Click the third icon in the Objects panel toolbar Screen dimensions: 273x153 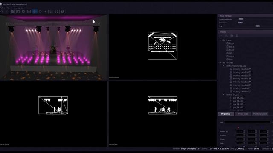click(232, 36)
